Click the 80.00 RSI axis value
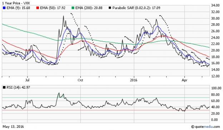 (x=215, y=95)
